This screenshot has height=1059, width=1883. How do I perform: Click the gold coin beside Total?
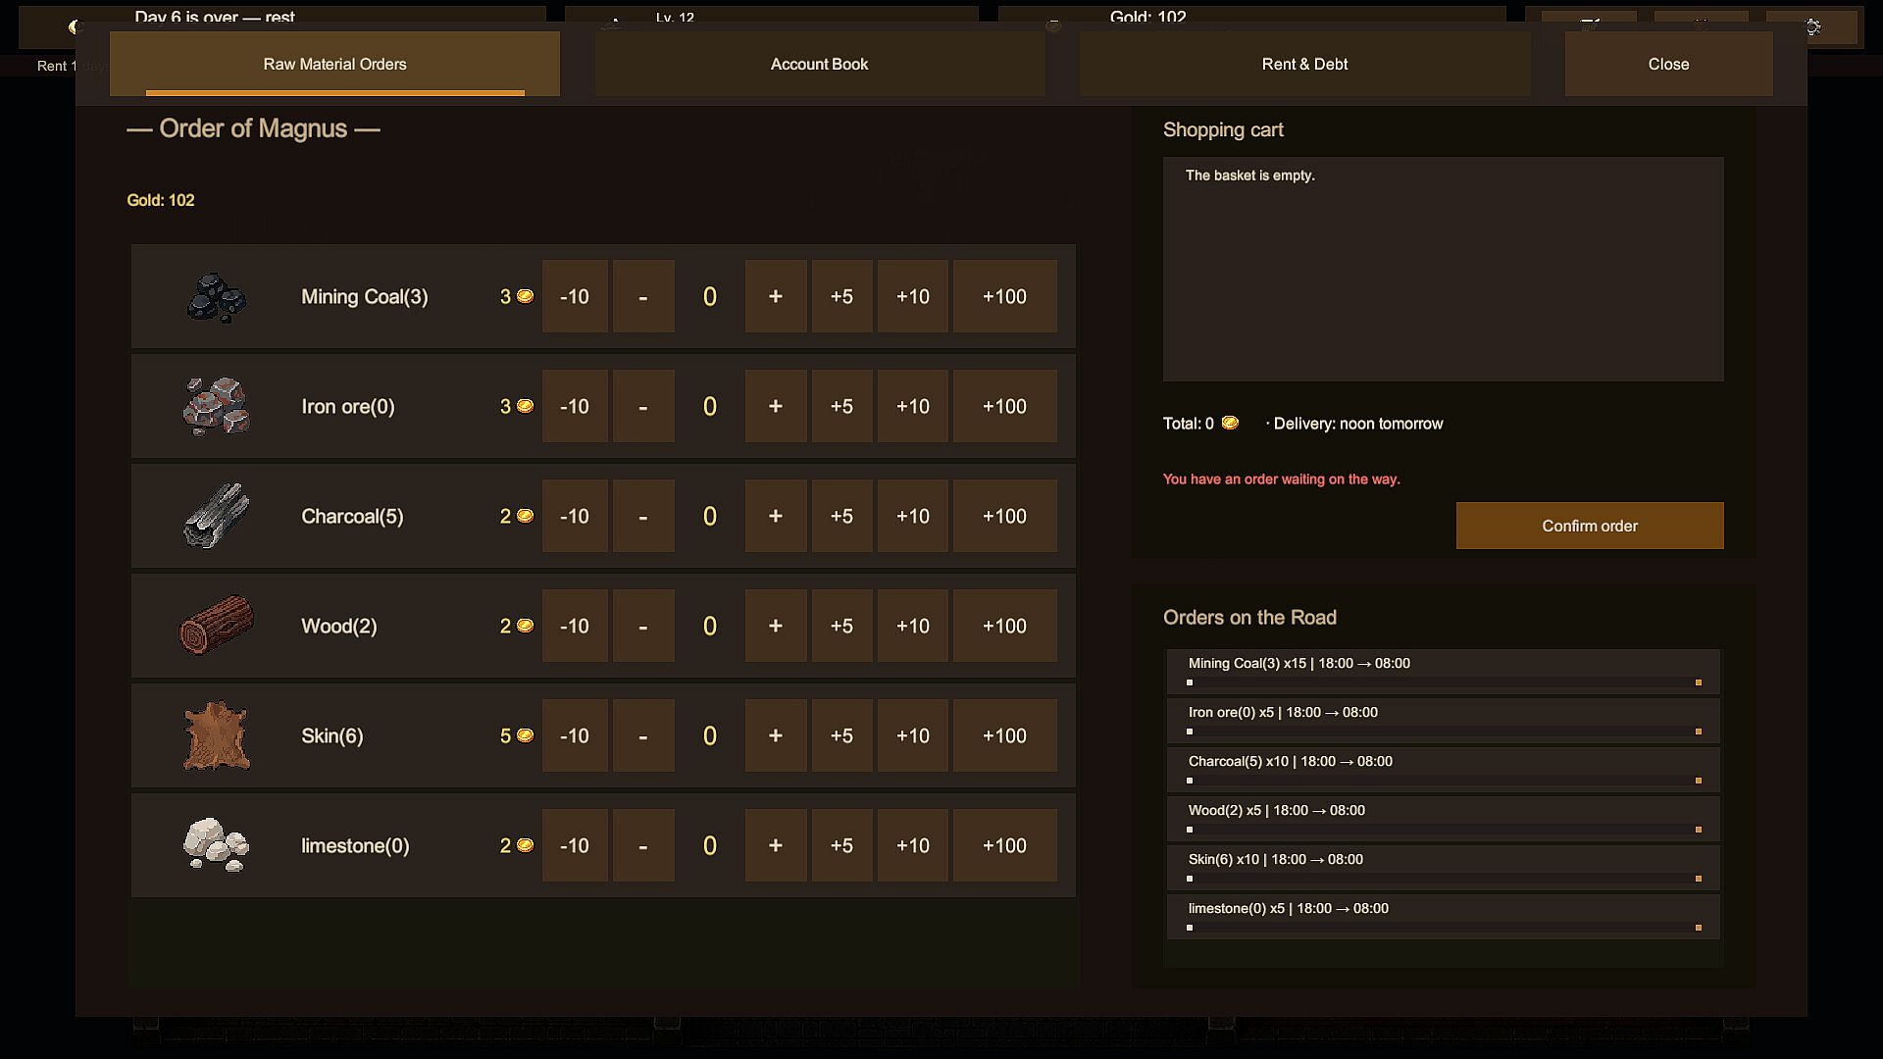1230,424
